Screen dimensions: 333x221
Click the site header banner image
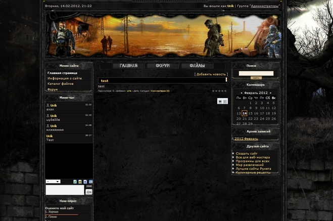coord(163,35)
